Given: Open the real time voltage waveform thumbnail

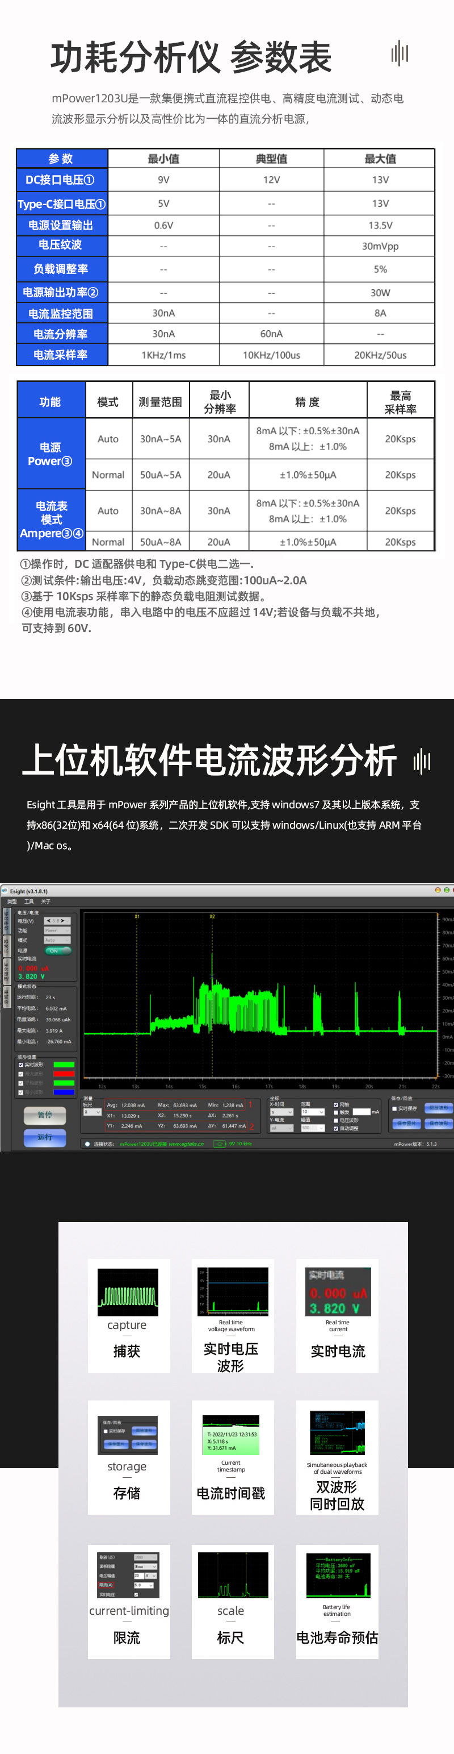Looking at the screenshot, I should (x=233, y=1291).
